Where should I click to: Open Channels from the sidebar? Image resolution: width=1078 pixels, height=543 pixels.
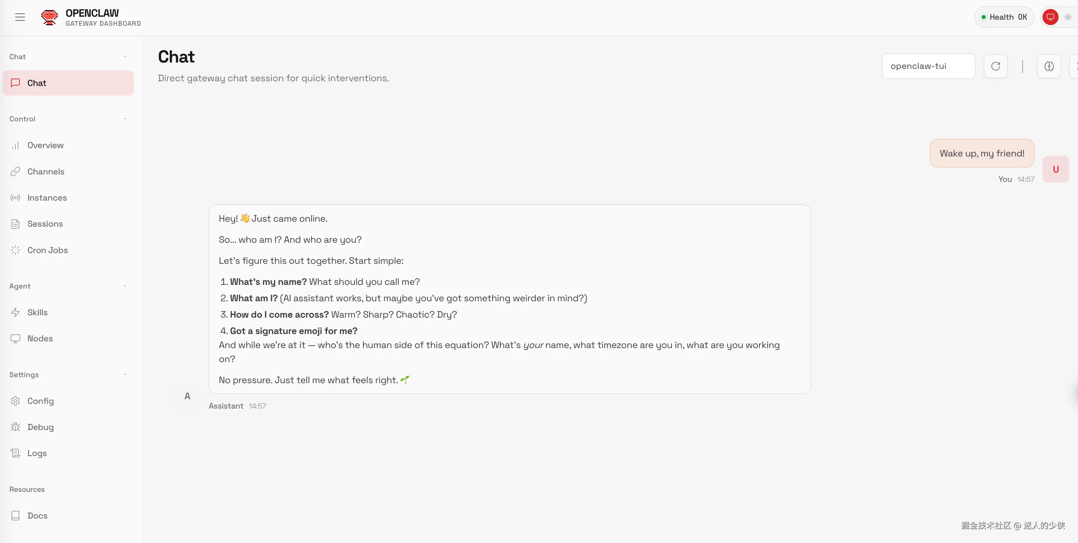(x=46, y=172)
